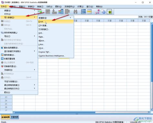
Task: Select row header 23
Action: [6, 97]
